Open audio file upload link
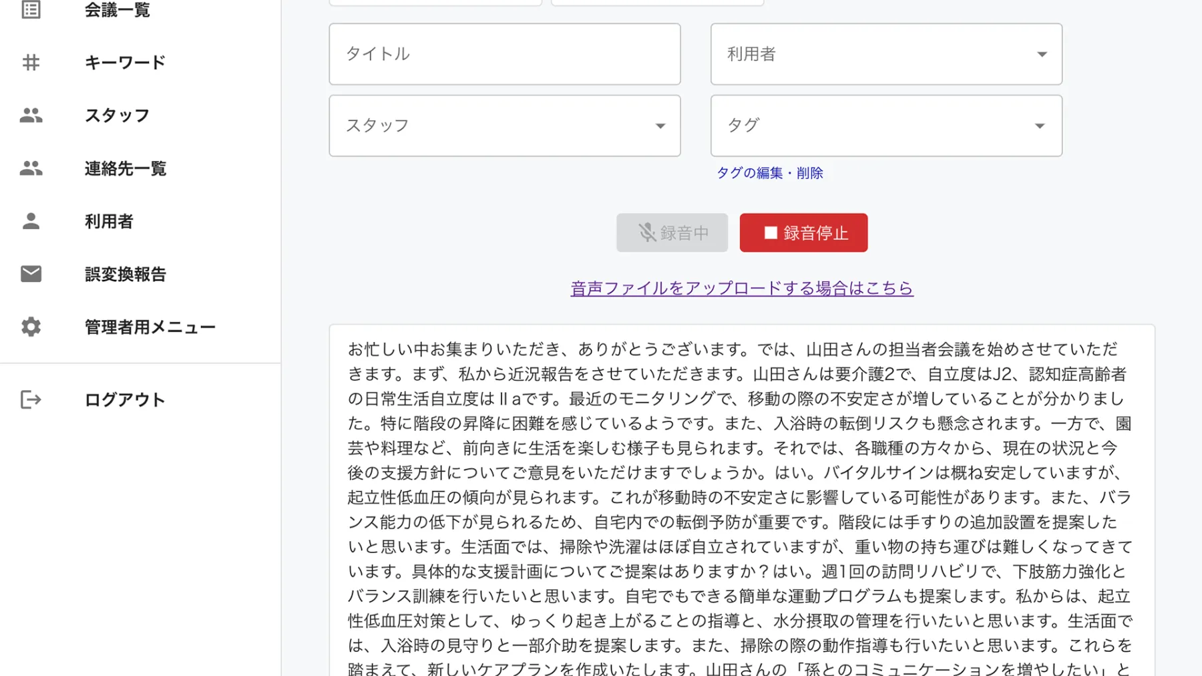This screenshot has height=676, width=1202. click(742, 288)
